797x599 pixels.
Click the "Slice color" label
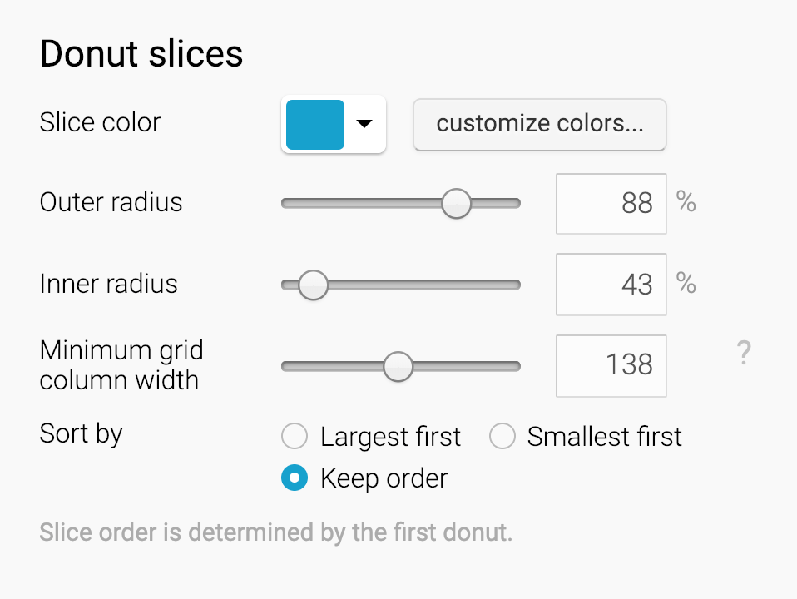click(100, 123)
